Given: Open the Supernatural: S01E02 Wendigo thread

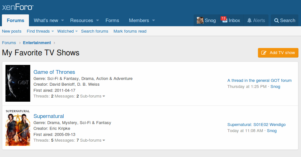Looking at the screenshot, I should tap(256, 125).
